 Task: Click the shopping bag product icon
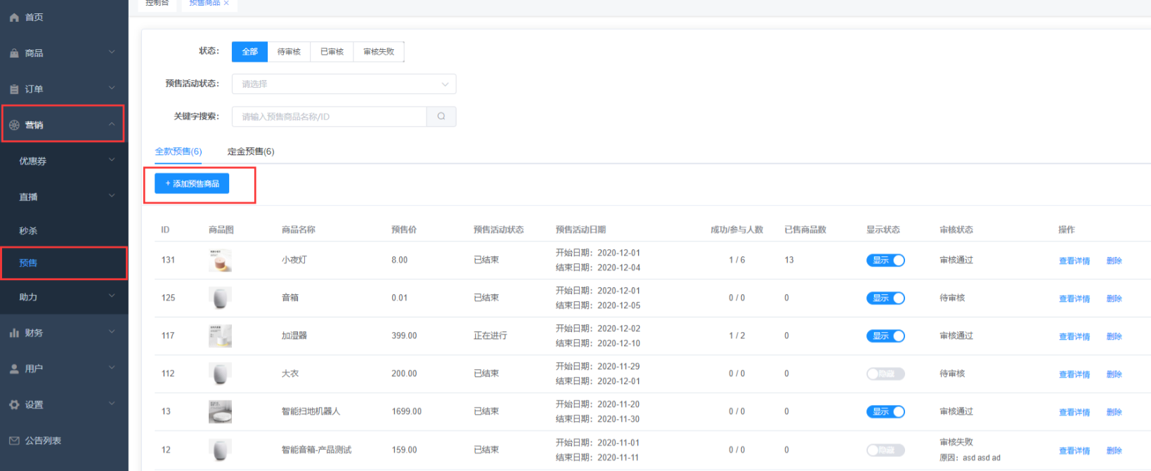click(x=14, y=53)
